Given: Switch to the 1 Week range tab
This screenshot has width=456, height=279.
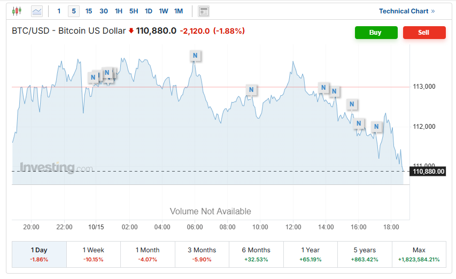Looking at the screenshot, I should tap(93, 254).
